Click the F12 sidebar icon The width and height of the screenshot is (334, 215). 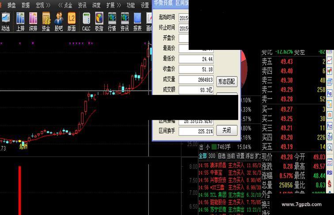click(330, 126)
